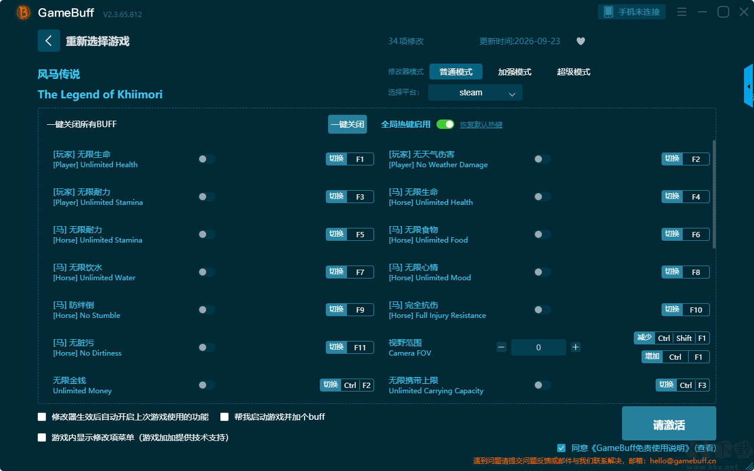Click the GameBuff logo icon
Image resolution: width=754 pixels, height=471 pixels.
(x=23, y=12)
